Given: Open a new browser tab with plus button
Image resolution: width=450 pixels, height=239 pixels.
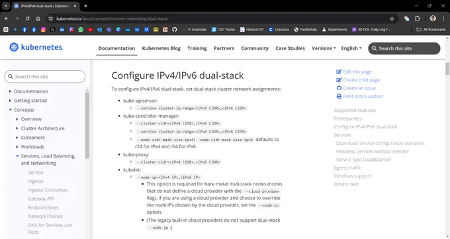Looking at the screenshot, I should pyautogui.click(x=85, y=6).
